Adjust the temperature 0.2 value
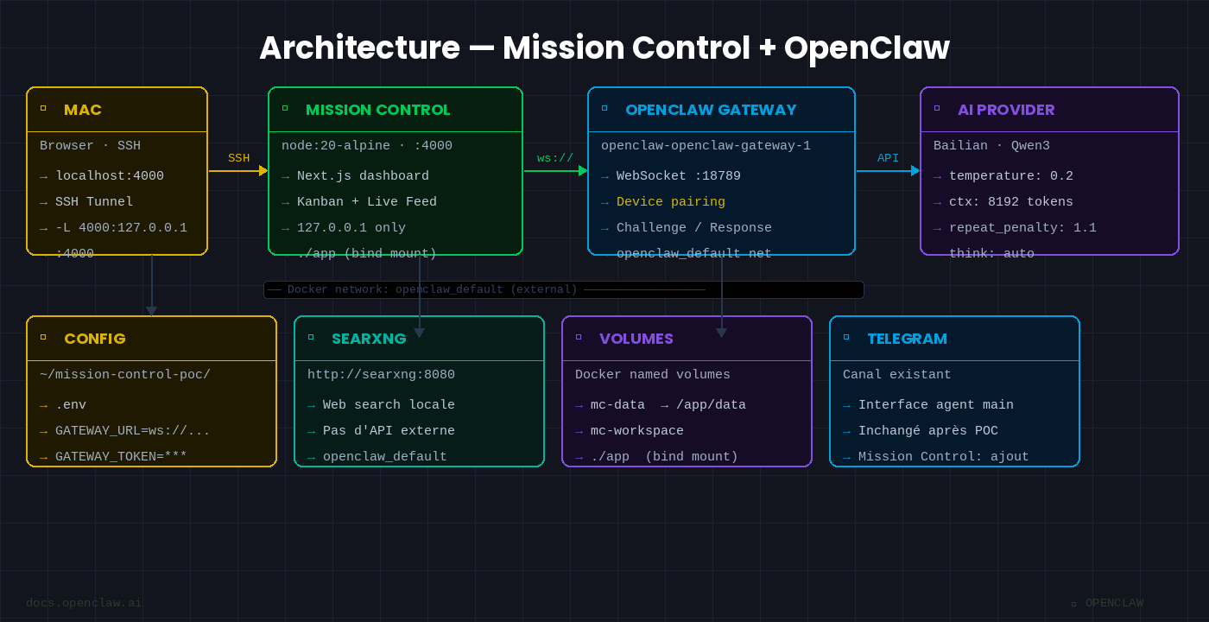 [1014, 175]
